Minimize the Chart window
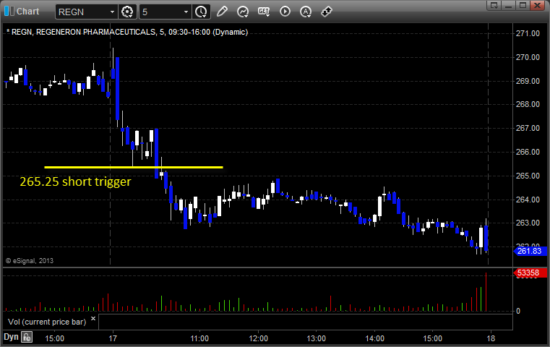This screenshot has height=347, width=550. (x=509, y=5)
